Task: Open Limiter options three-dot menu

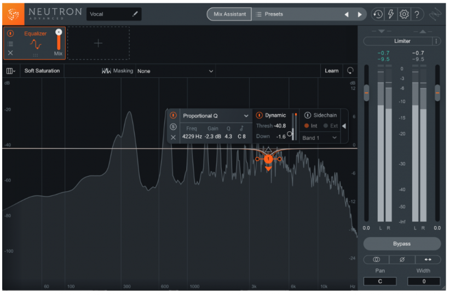Action: (x=436, y=41)
